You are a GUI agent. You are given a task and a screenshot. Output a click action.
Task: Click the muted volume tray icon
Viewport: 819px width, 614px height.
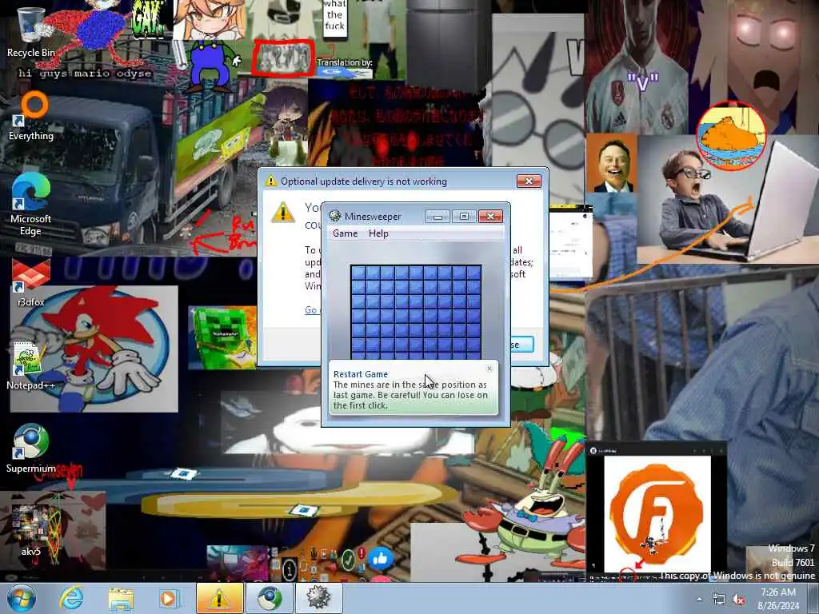pos(738,600)
